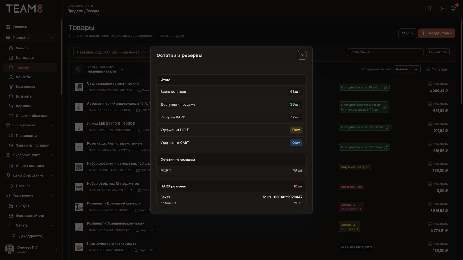
Task: Go to Календарь in the sidebar
Action: (30, 58)
